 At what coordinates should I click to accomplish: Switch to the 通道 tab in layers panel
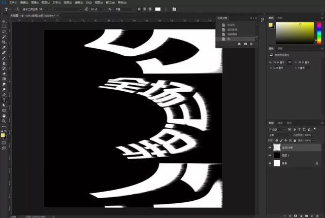tap(280, 123)
